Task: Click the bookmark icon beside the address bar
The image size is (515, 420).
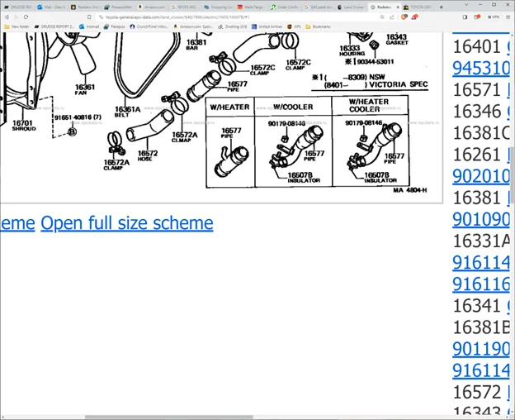Action: point(89,17)
